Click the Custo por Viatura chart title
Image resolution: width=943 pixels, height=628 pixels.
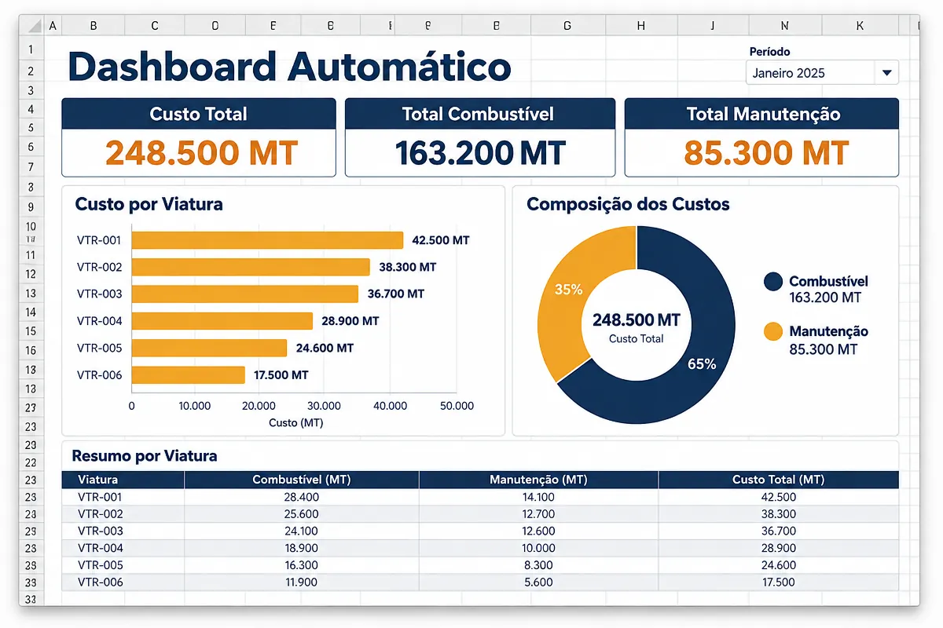(149, 204)
